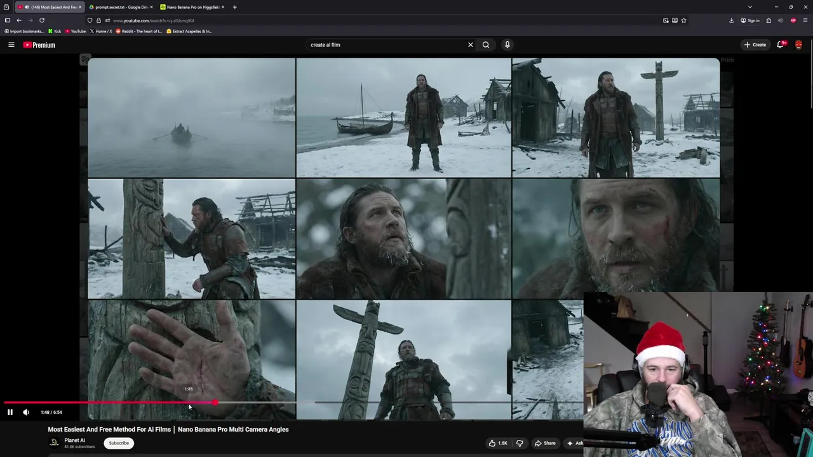Pause the video
Screen dimensions: 813x457
click(10, 413)
